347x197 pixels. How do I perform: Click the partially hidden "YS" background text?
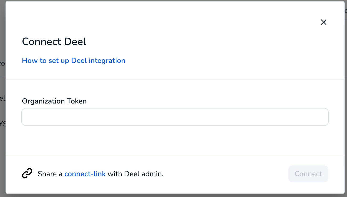tap(3, 124)
